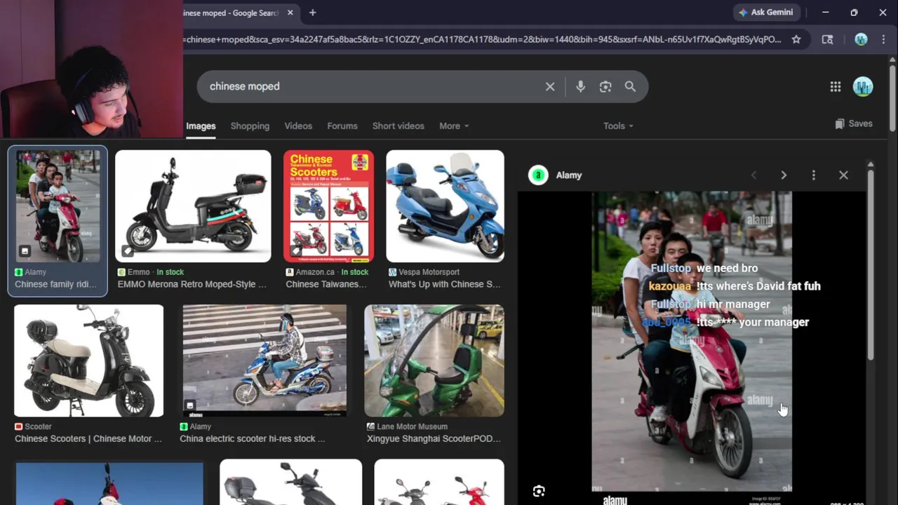
Task: Open the blue Vespa Motorsport scooter thumbnail
Action: [x=445, y=206]
